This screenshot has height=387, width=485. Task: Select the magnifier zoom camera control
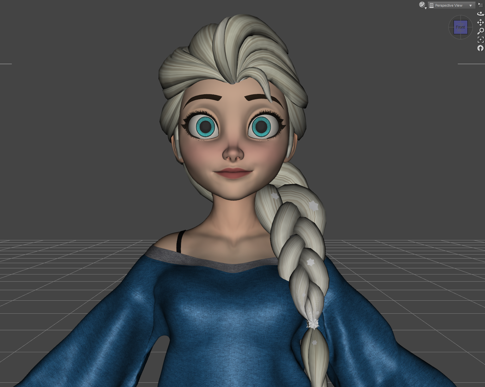point(481,31)
